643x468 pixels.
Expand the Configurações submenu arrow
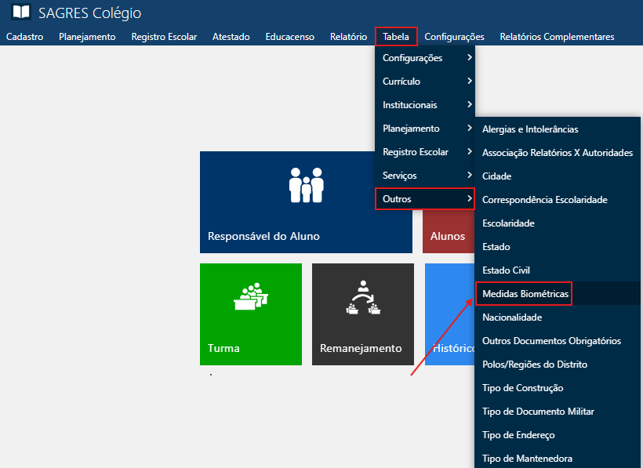[x=469, y=58]
